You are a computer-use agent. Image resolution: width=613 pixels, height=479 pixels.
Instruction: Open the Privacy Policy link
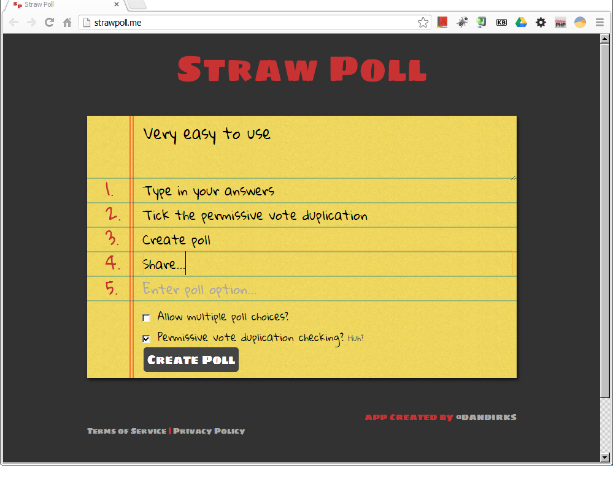(x=209, y=431)
